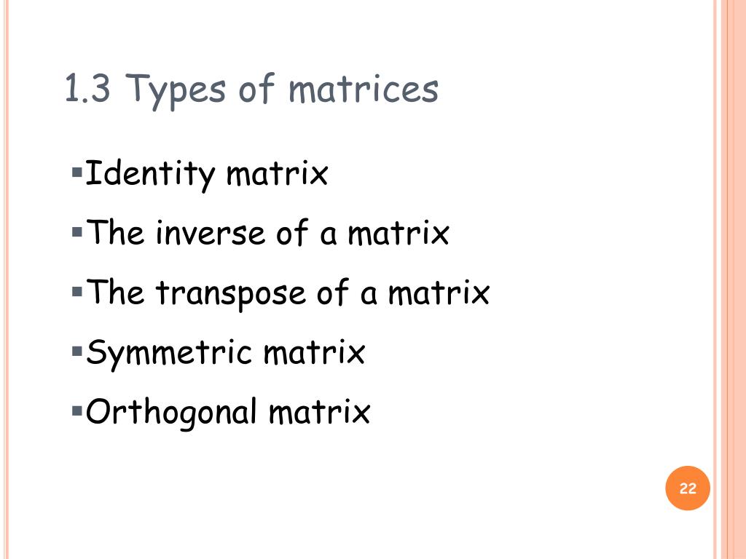Click the word 'transpose' in third bullet

231,295
